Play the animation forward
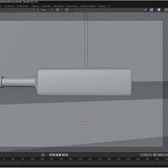This screenshot has height=168, width=168. click(x=60, y=155)
